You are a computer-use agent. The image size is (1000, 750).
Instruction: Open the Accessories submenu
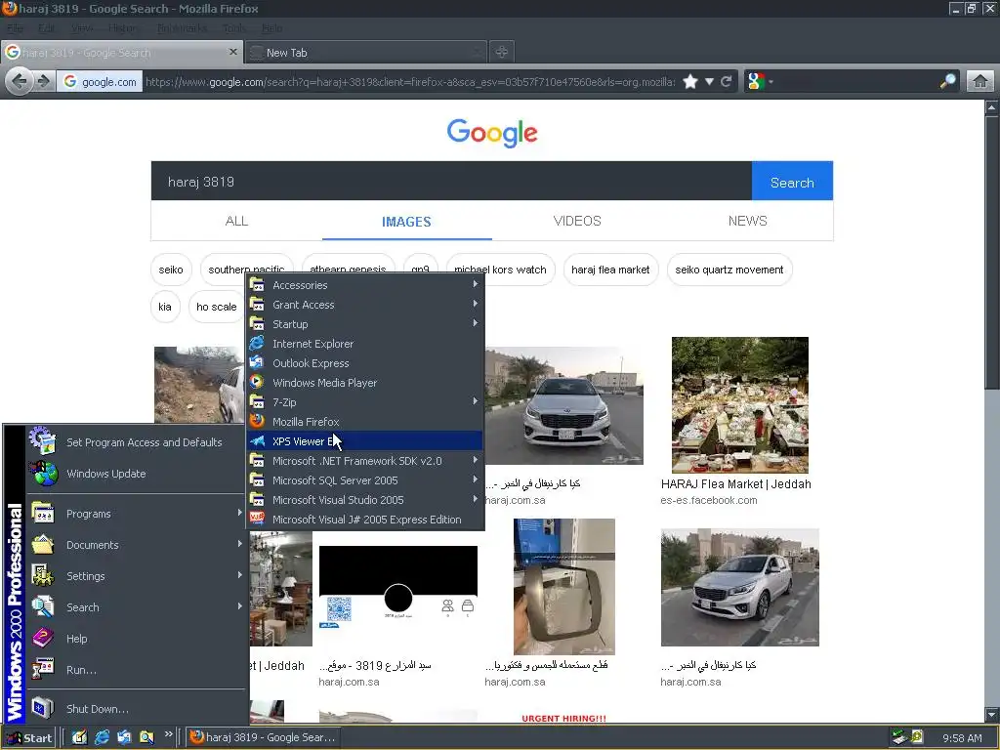coord(365,285)
